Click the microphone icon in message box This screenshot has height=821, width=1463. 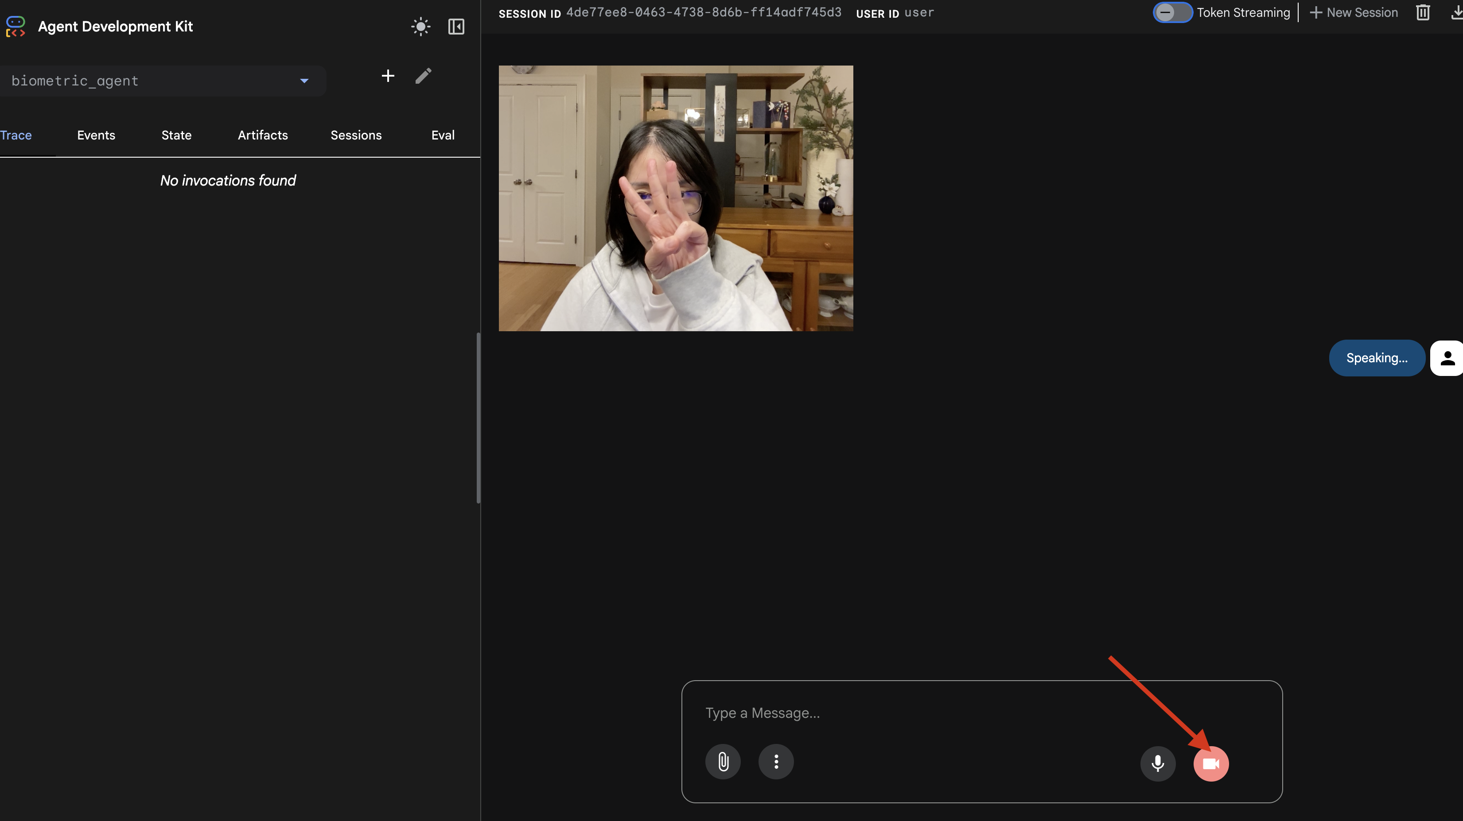point(1157,763)
